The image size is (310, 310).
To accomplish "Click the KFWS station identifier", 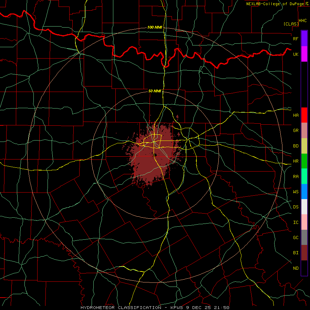I will pos(176,308).
